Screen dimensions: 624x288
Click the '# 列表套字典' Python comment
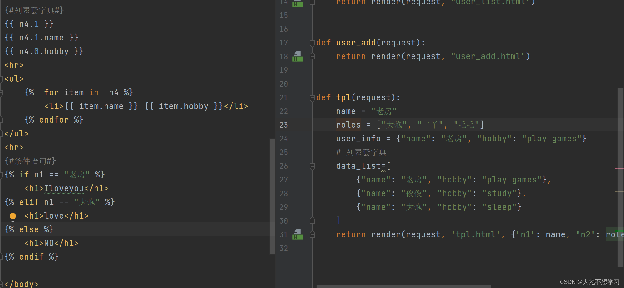pos(361,153)
